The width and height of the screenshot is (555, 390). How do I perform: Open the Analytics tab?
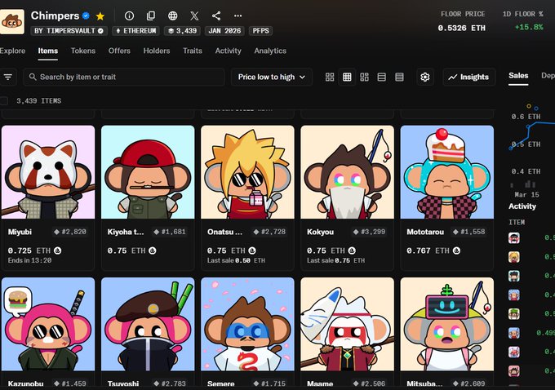(270, 51)
